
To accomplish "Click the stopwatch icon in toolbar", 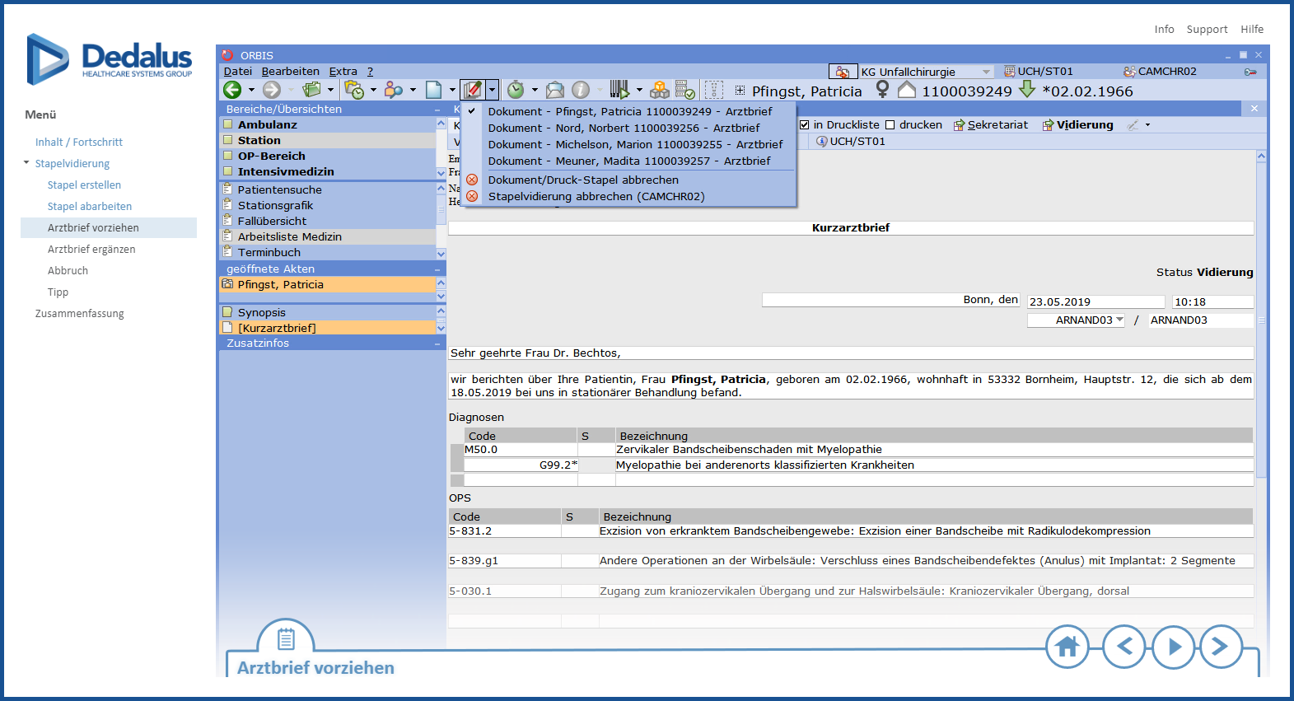I will tap(516, 90).
